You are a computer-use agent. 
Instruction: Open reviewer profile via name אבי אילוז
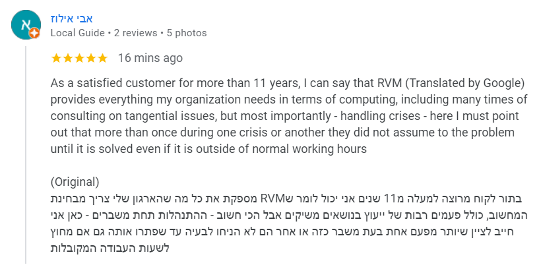71,18
